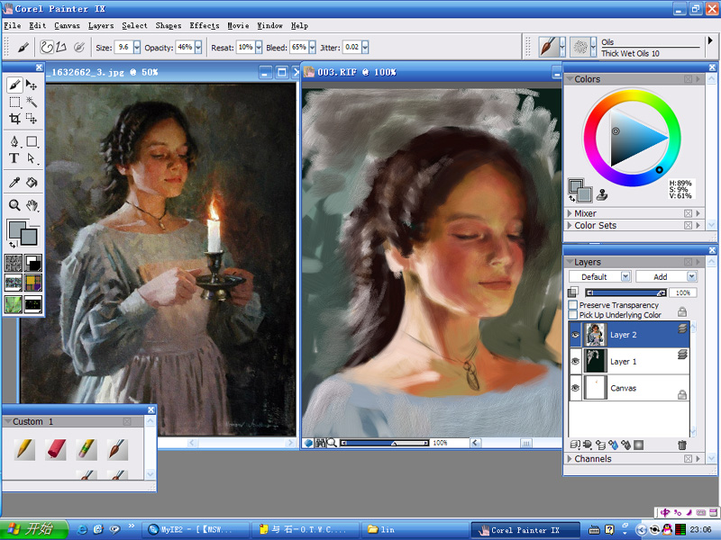Open the File menu

pyautogui.click(x=12, y=26)
